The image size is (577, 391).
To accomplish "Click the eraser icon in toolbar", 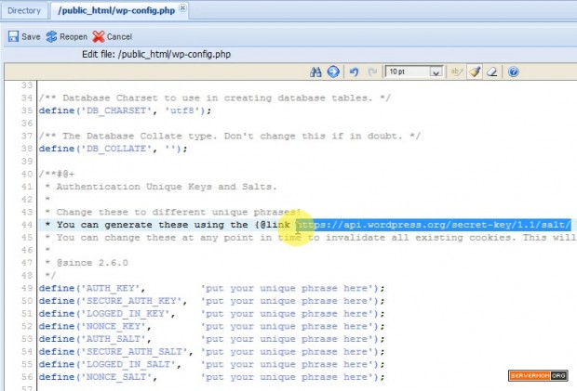I will click(492, 72).
